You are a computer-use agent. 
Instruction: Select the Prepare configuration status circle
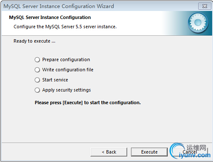(x=37, y=59)
